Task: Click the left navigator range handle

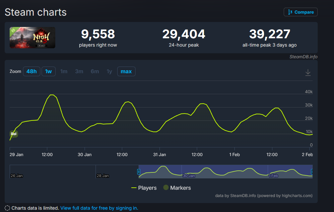Action: tap(139, 171)
